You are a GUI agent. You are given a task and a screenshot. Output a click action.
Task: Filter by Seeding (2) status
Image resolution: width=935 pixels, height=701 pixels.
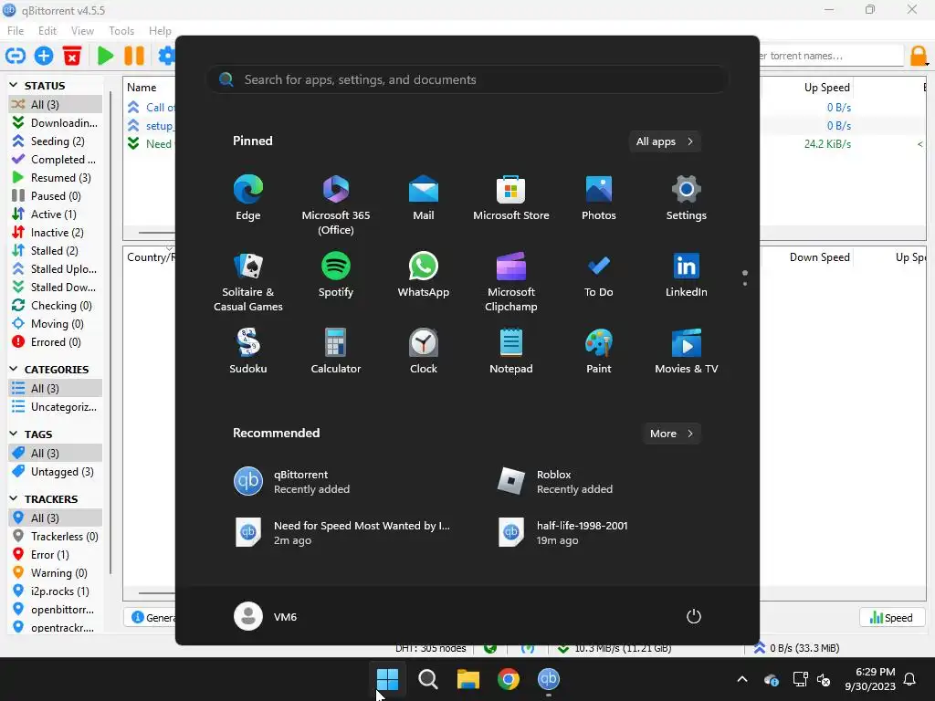(55, 141)
